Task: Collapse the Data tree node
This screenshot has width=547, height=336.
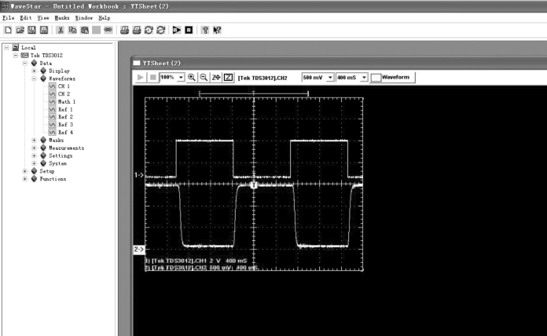Action: point(25,63)
